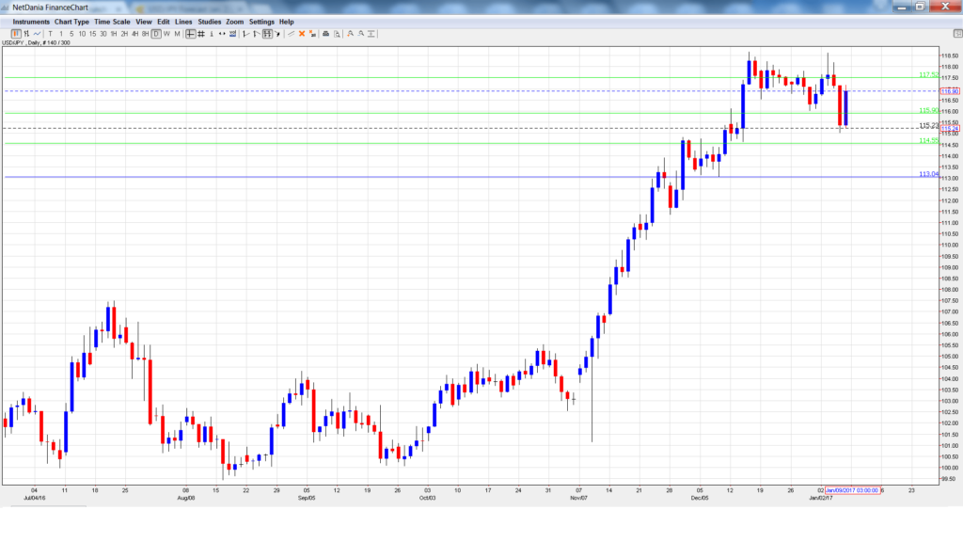Click the 1H timeframe button
Screen dimensions: 963x542
click(x=114, y=34)
